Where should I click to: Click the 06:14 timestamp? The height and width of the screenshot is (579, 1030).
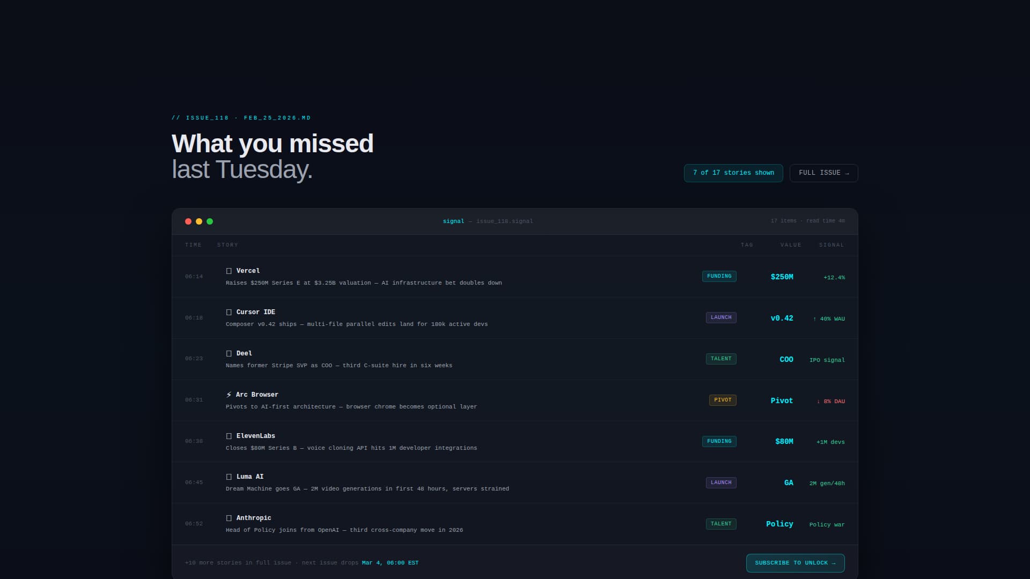(194, 277)
